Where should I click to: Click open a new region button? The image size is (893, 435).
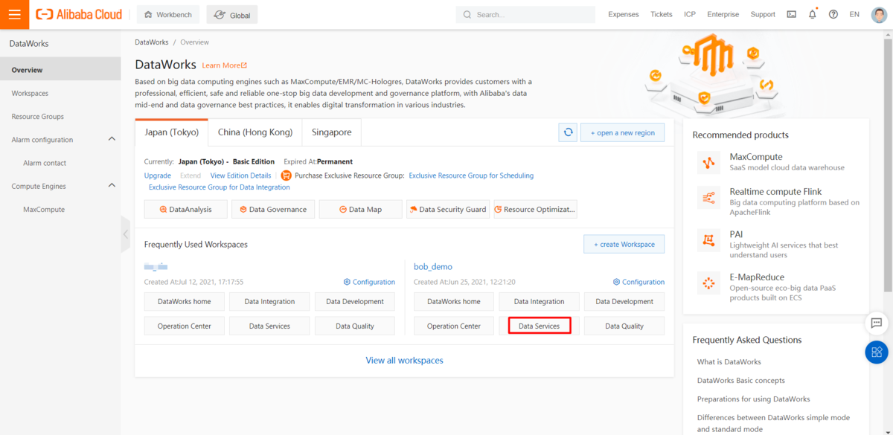623,132
